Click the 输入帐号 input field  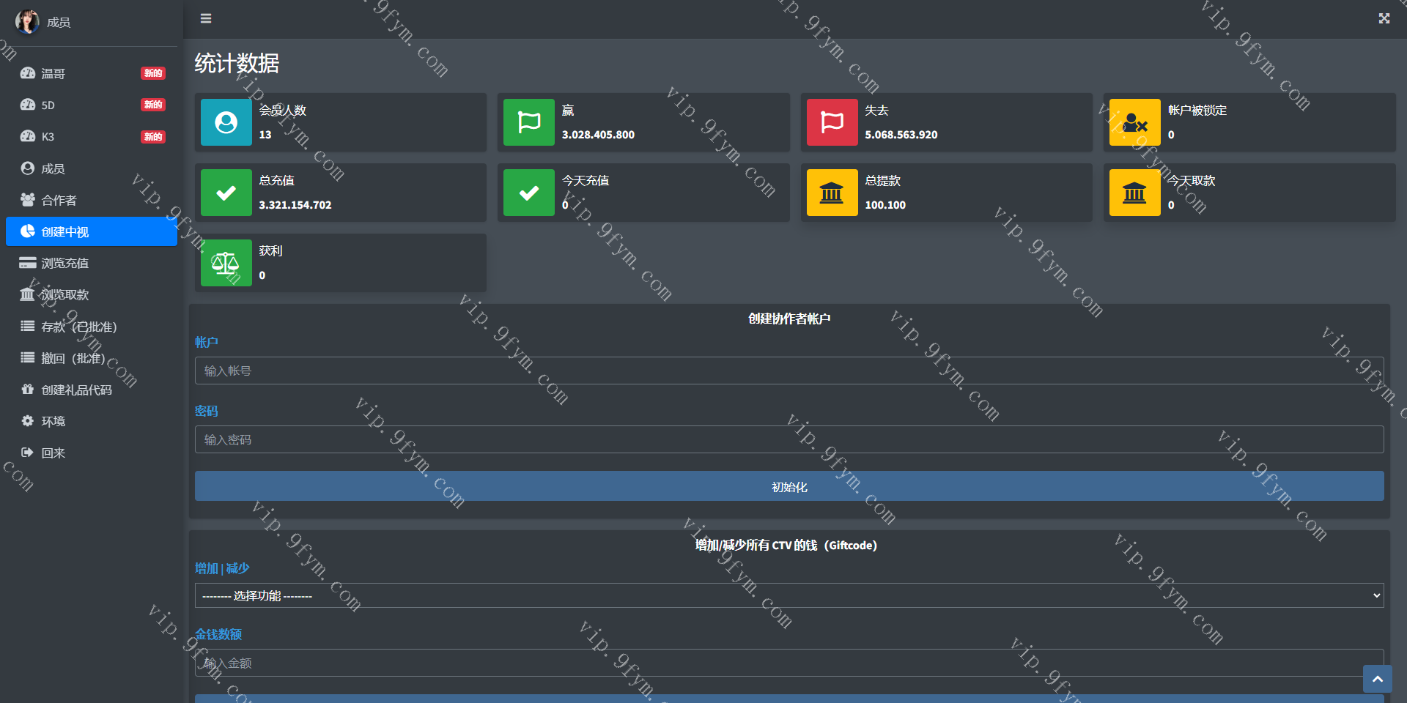789,371
